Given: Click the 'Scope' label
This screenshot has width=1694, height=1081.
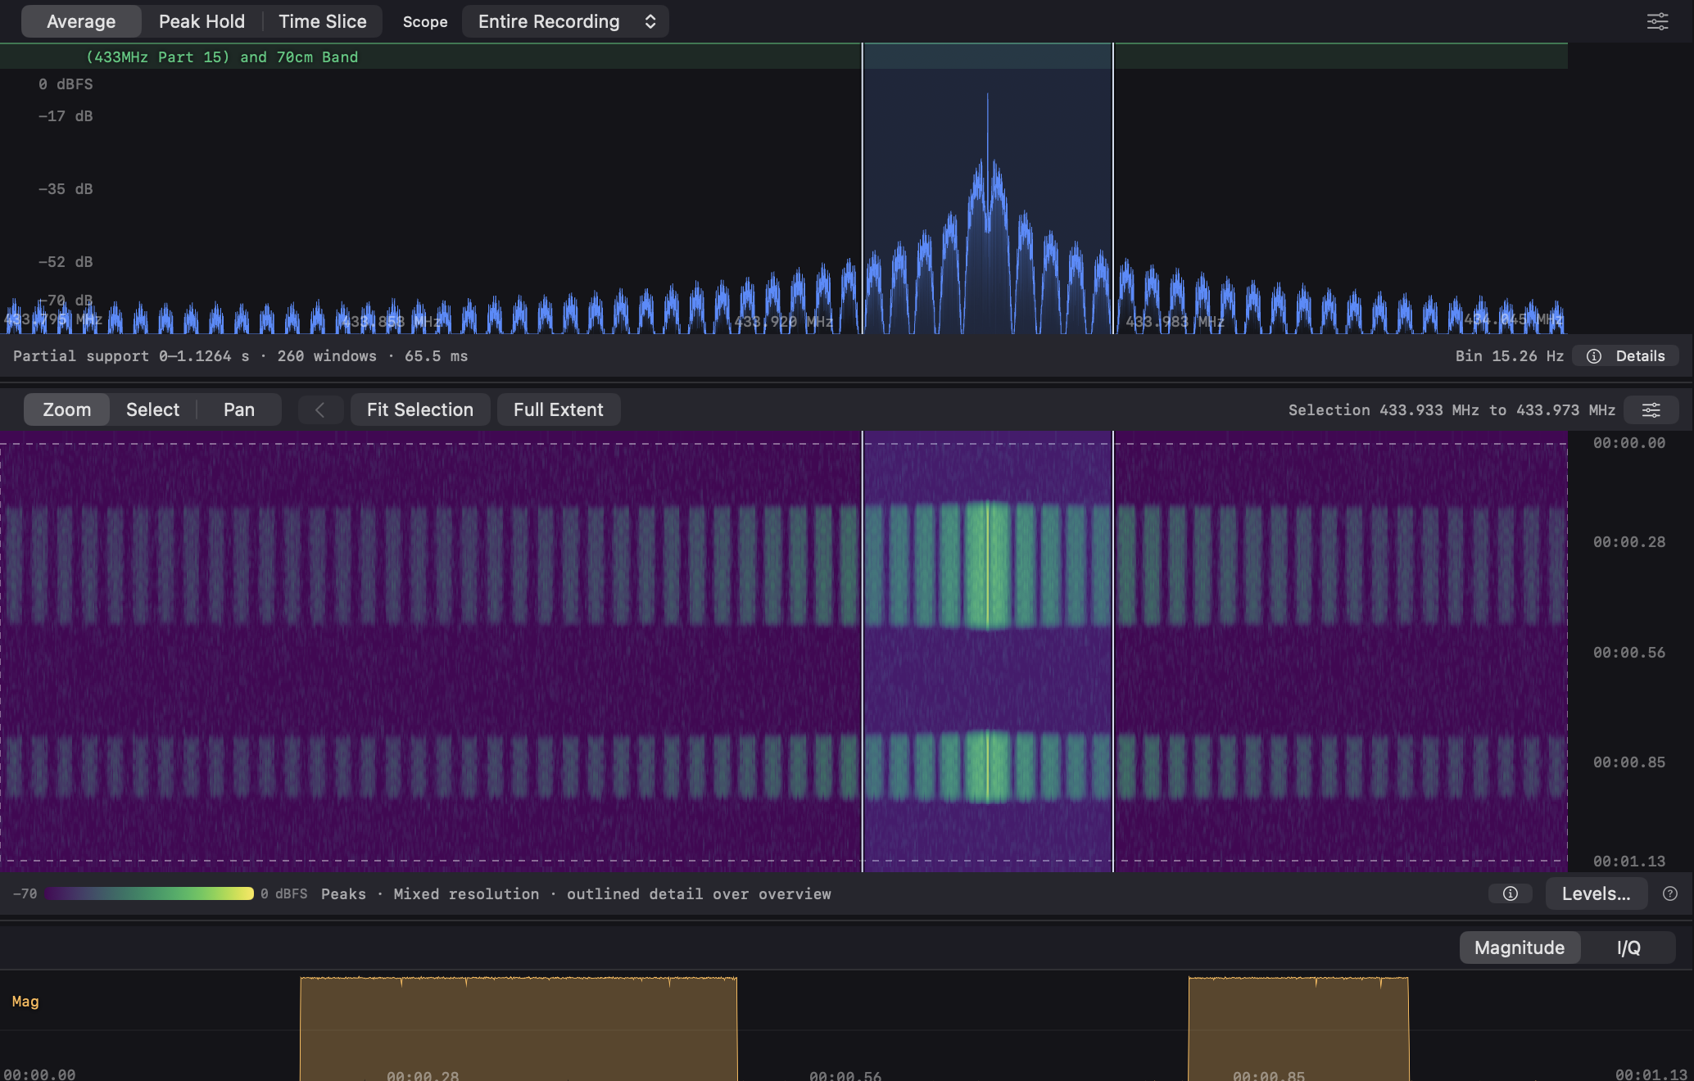Looking at the screenshot, I should 425,22.
